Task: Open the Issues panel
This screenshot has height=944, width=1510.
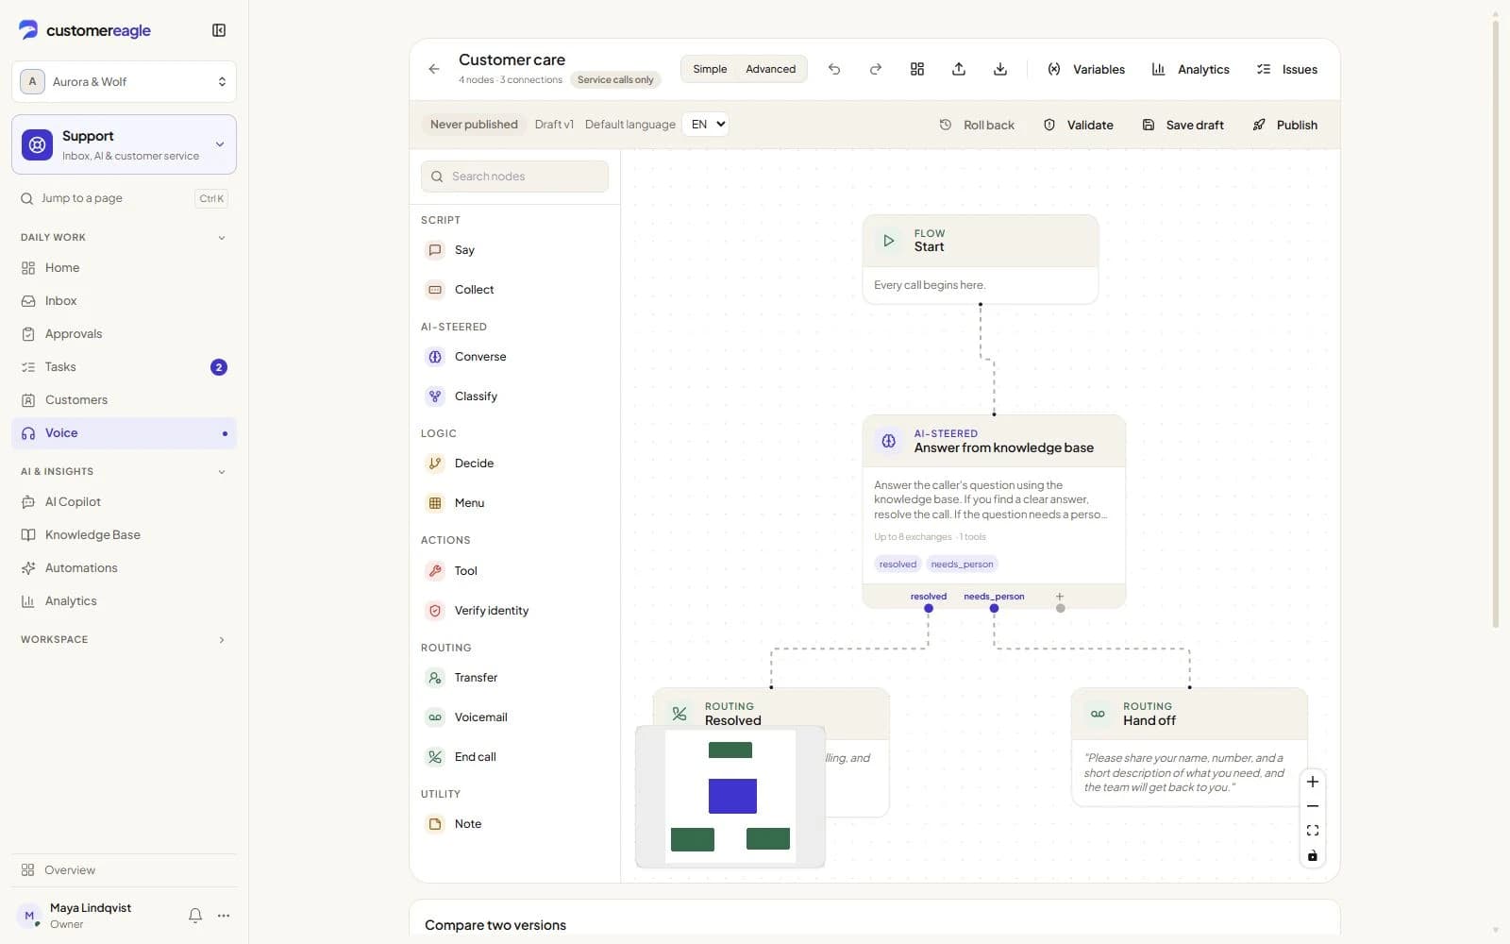Action: (x=1287, y=69)
